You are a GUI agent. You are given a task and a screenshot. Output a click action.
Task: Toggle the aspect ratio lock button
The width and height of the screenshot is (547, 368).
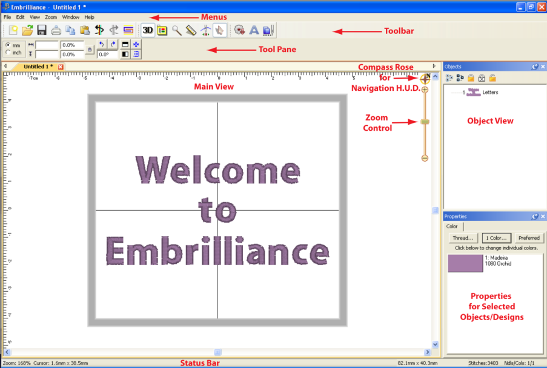pos(90,50)
